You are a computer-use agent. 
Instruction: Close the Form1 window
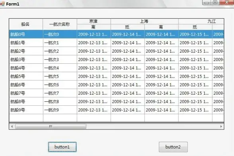click(x=226, y=2)
